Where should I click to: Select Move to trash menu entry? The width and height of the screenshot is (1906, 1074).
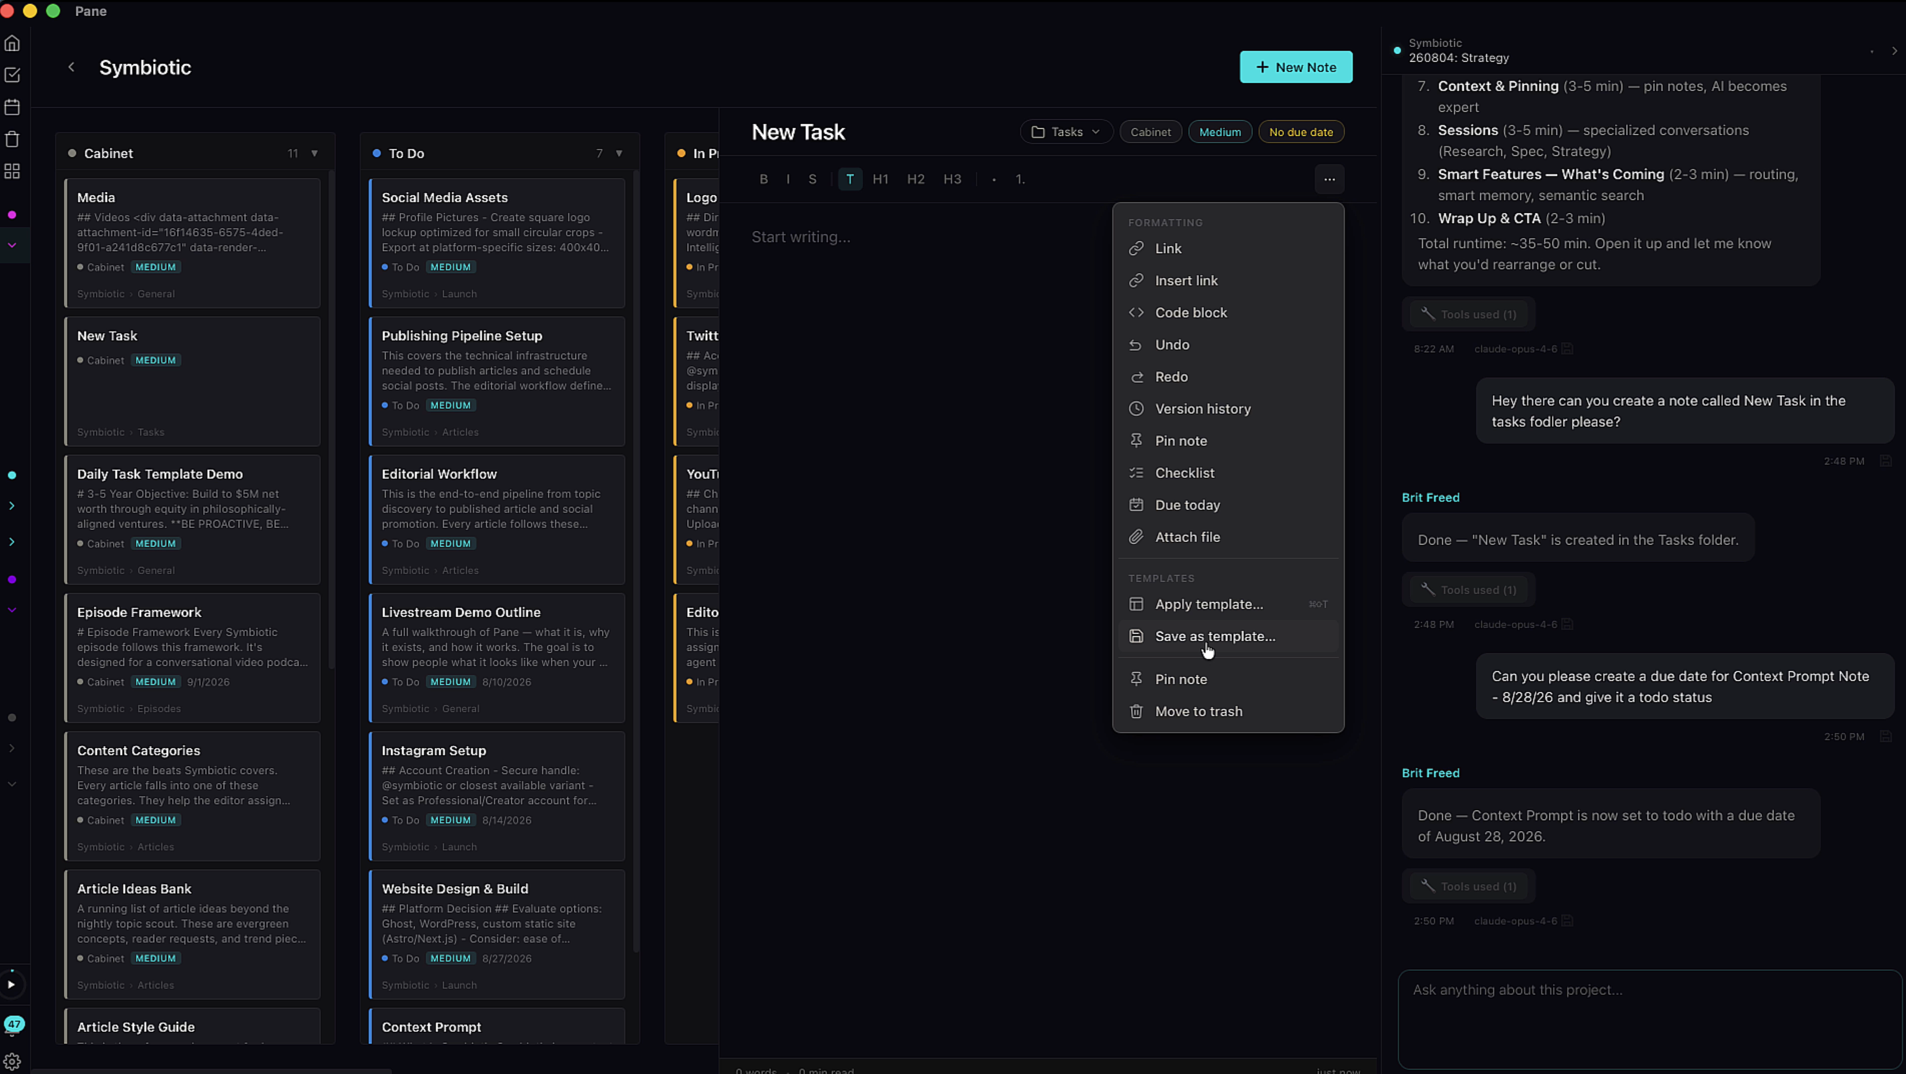coord(1228,711)
